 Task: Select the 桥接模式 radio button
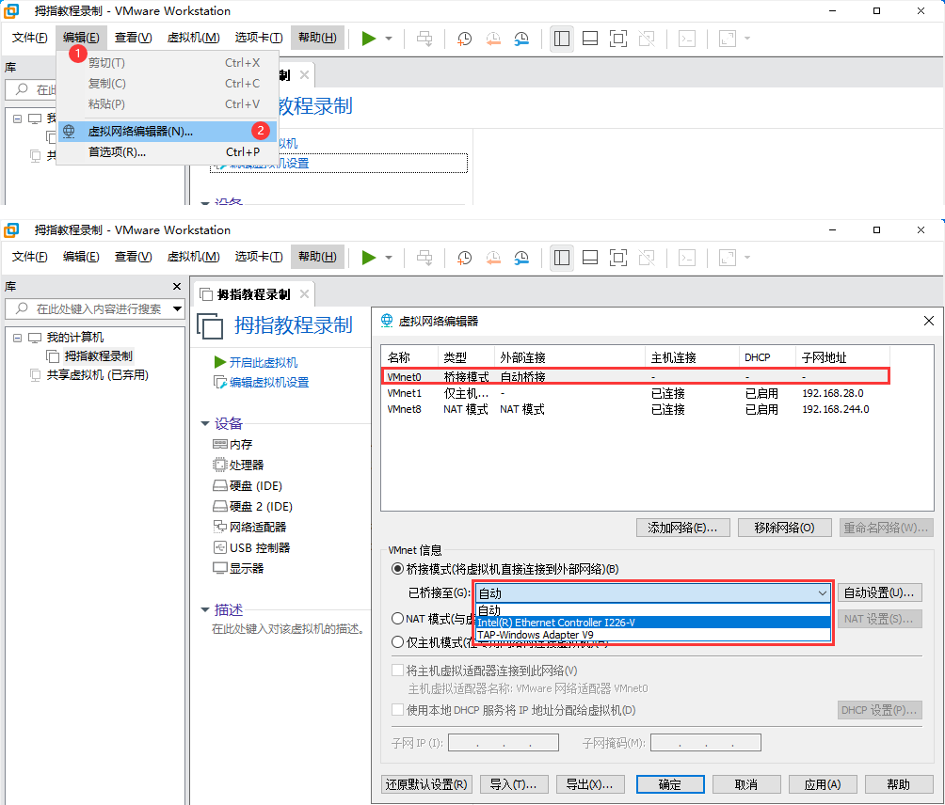pos(397,569)
